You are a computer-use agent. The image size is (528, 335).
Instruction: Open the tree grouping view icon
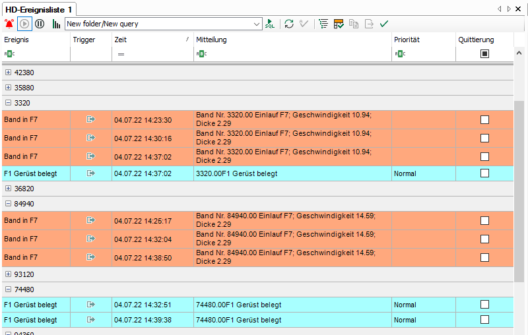[x=323, y=24]
